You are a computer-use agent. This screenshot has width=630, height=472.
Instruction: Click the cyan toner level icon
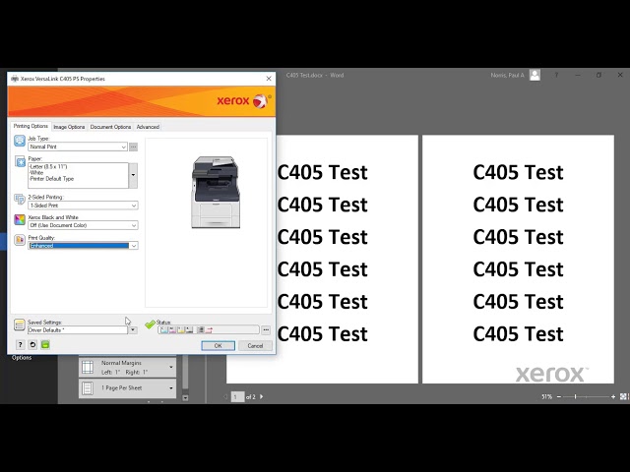click(x=163, y=330)
